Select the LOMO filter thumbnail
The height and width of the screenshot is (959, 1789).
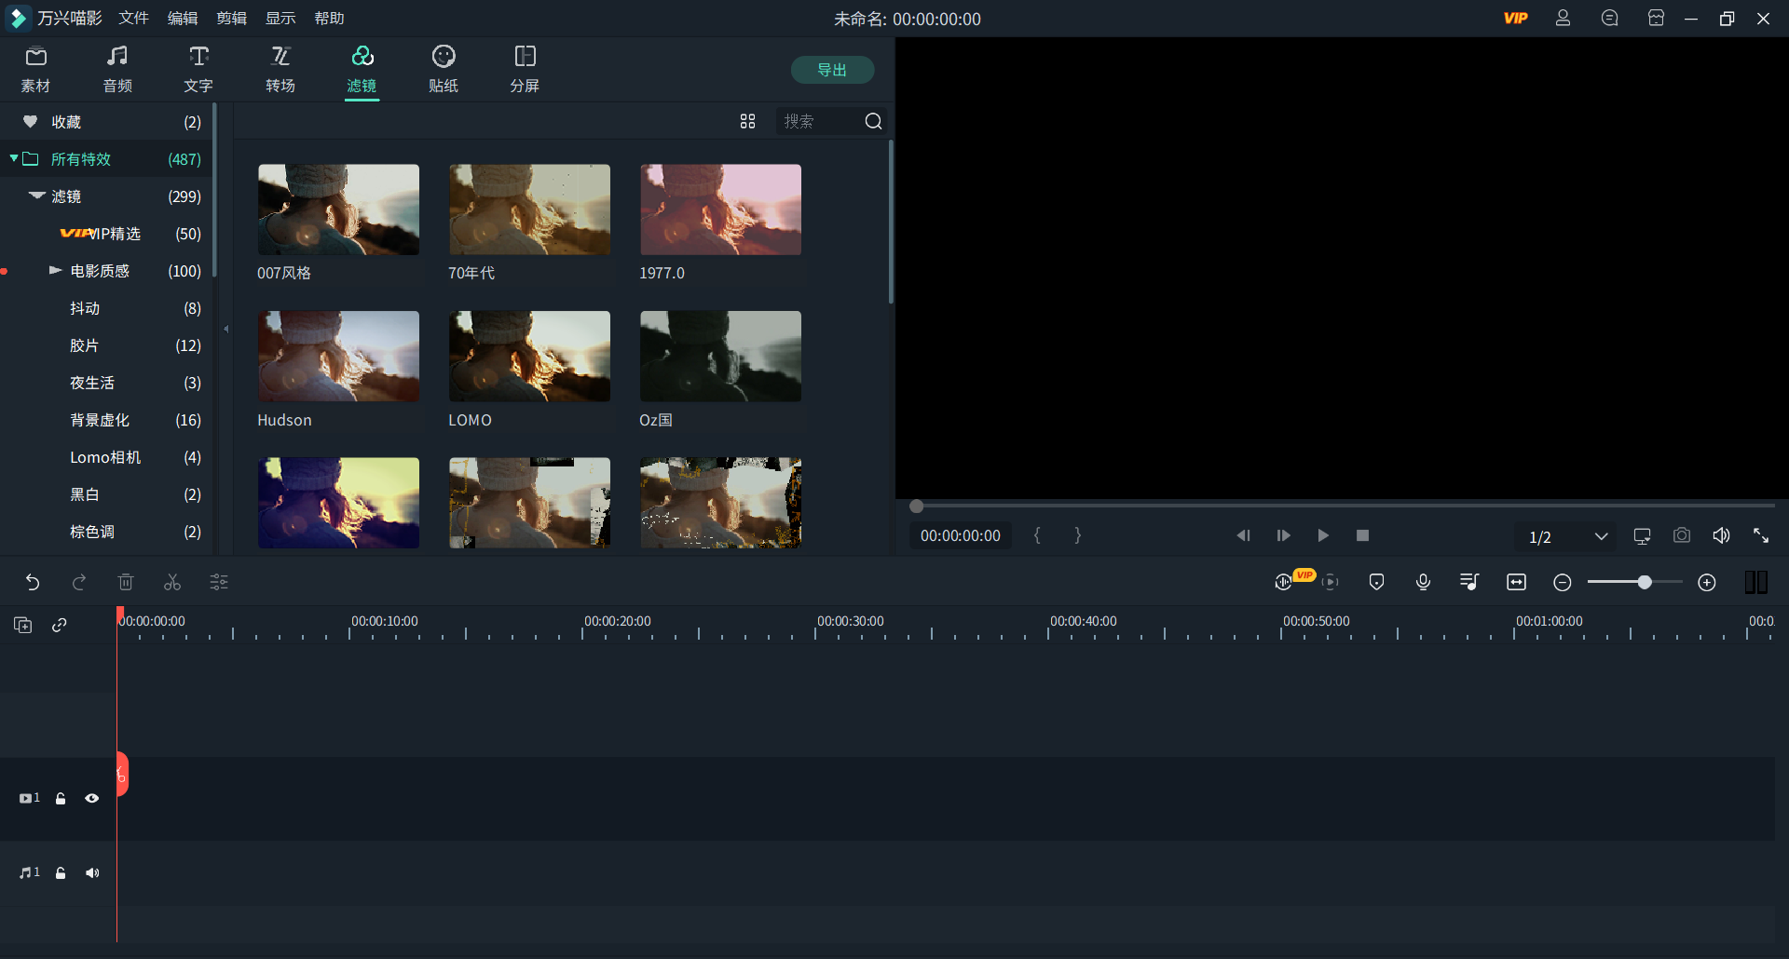click(x=529, y=357)
